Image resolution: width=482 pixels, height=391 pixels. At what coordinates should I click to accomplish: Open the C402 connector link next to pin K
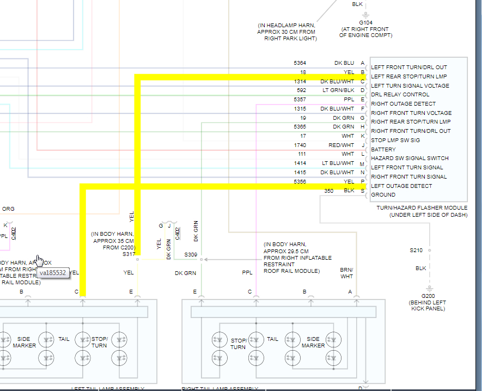click(x=14, y=234)
